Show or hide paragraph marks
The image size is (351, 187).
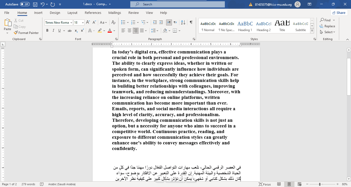pyautogui.click(x=191, y=23)
